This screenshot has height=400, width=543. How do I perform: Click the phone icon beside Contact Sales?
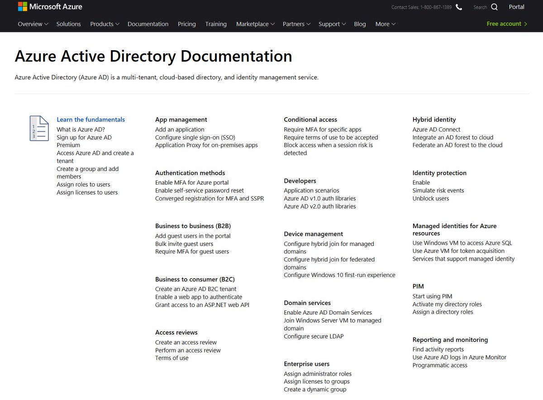(459, 7)
